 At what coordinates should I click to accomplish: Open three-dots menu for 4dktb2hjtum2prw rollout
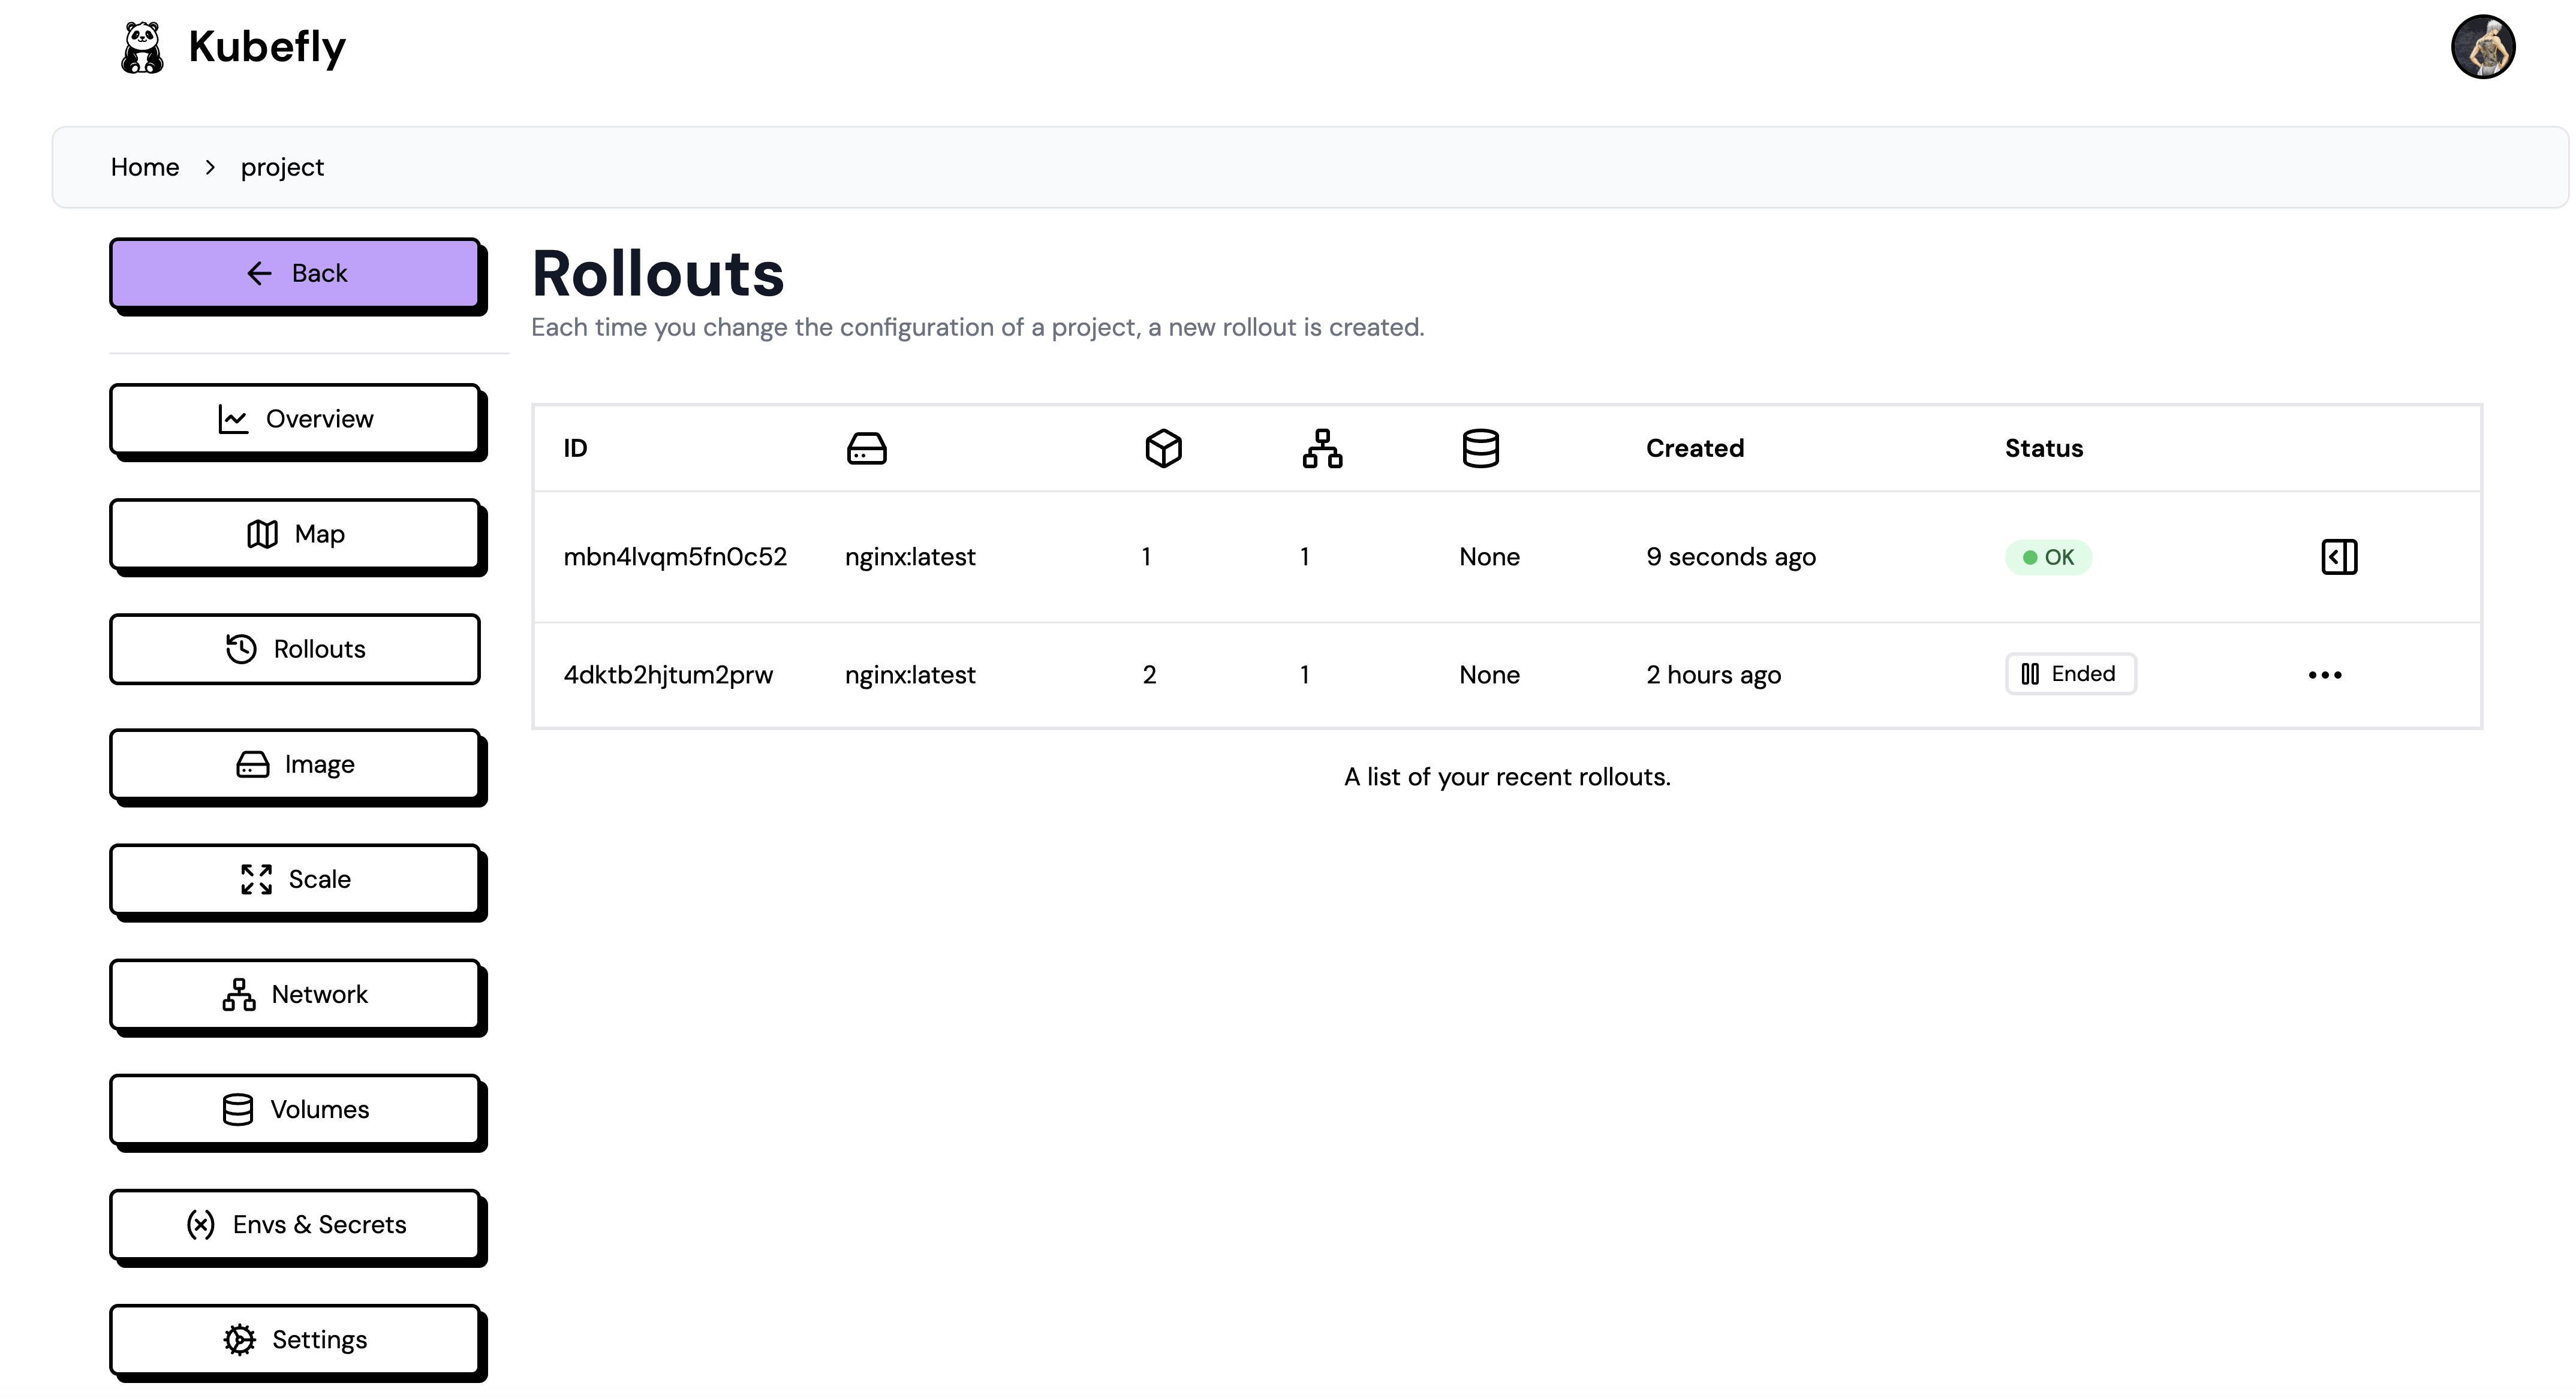(2324, 675)
